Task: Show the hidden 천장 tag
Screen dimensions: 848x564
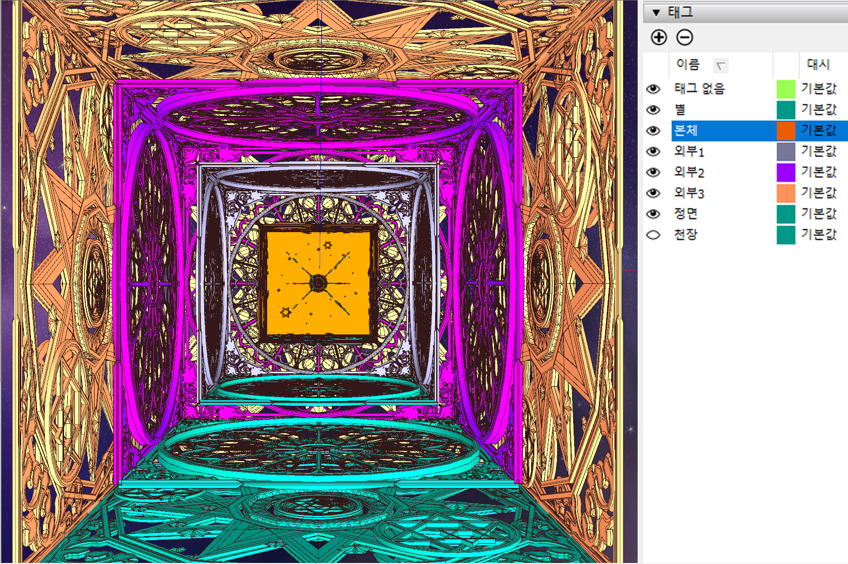Action: click(x=653, y=235)
